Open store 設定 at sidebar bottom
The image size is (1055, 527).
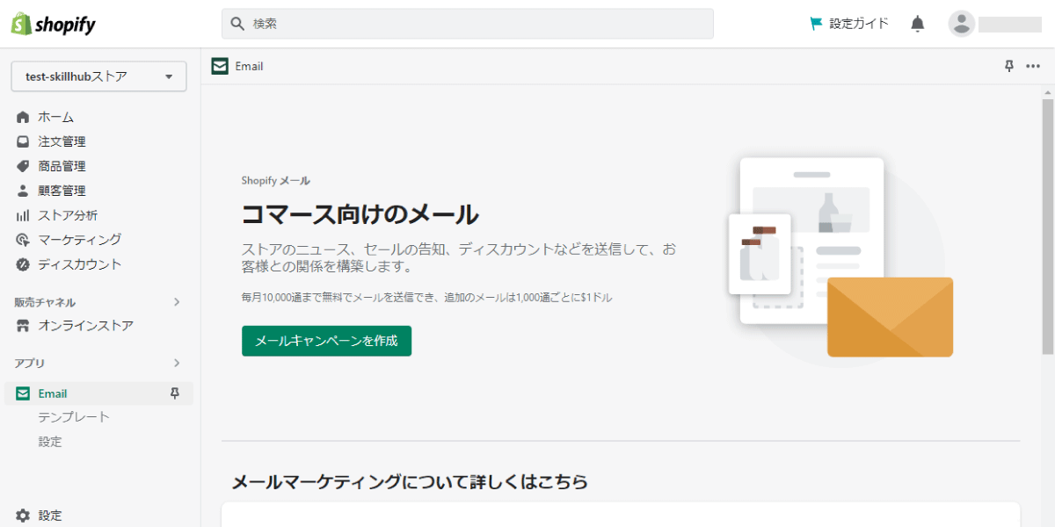[x=50, y=516]
